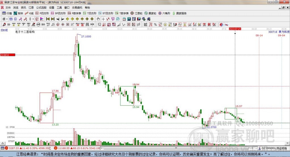The image size is (290, 157).
Task: Click the infinity symbol icon
Action: click(x=226, y=24)
